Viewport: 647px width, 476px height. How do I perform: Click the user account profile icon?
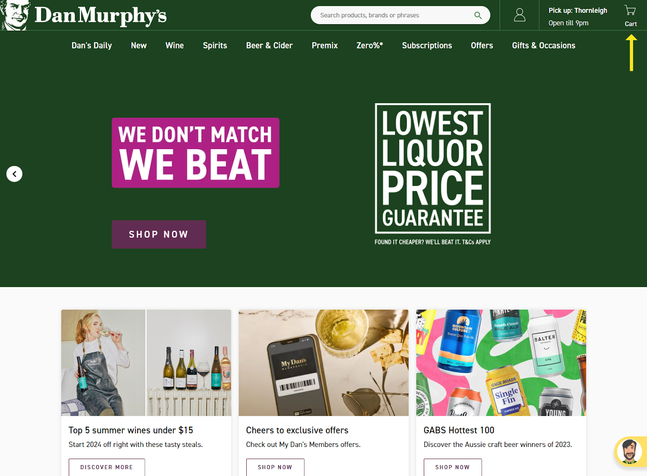pyautogui.click(x=520, y=15)
